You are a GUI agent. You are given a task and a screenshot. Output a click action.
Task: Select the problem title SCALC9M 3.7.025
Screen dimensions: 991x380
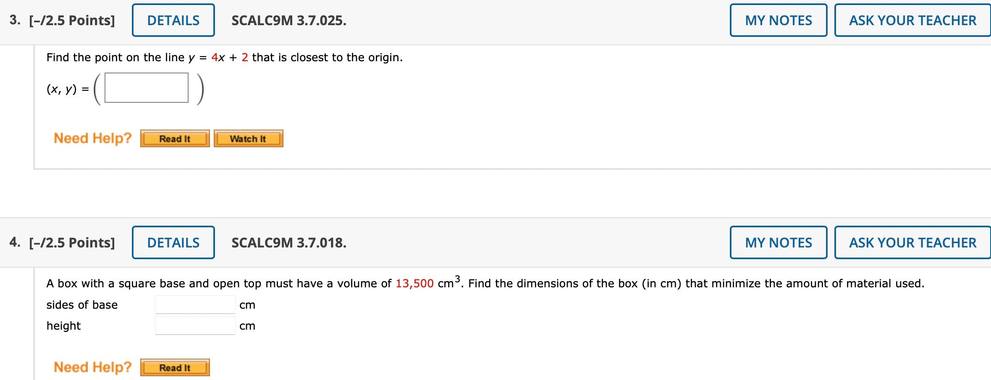288,20
